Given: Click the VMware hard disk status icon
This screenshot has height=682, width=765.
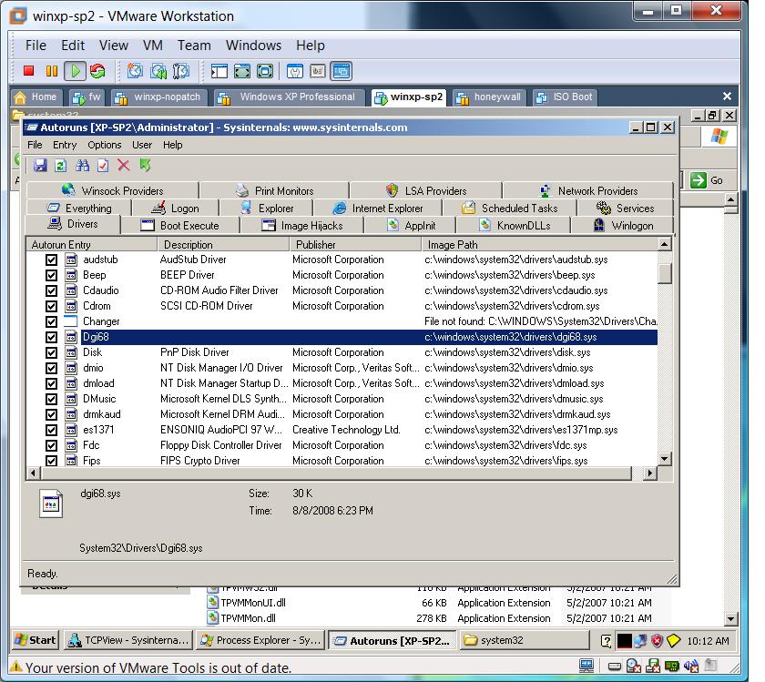Looking at the screenshot, I should click(614, 667).
